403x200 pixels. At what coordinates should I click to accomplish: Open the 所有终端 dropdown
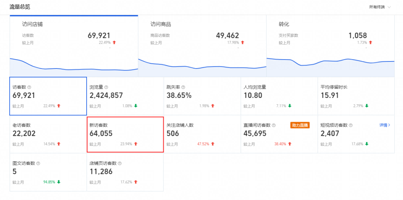point(380,7)
